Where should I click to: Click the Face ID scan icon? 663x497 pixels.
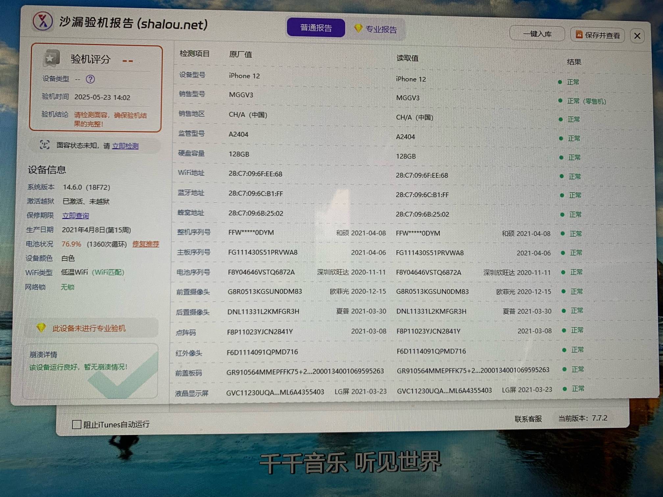[x=45, y=145]
